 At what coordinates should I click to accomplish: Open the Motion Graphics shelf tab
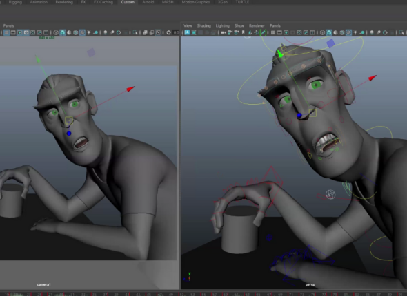pos(196,2)
